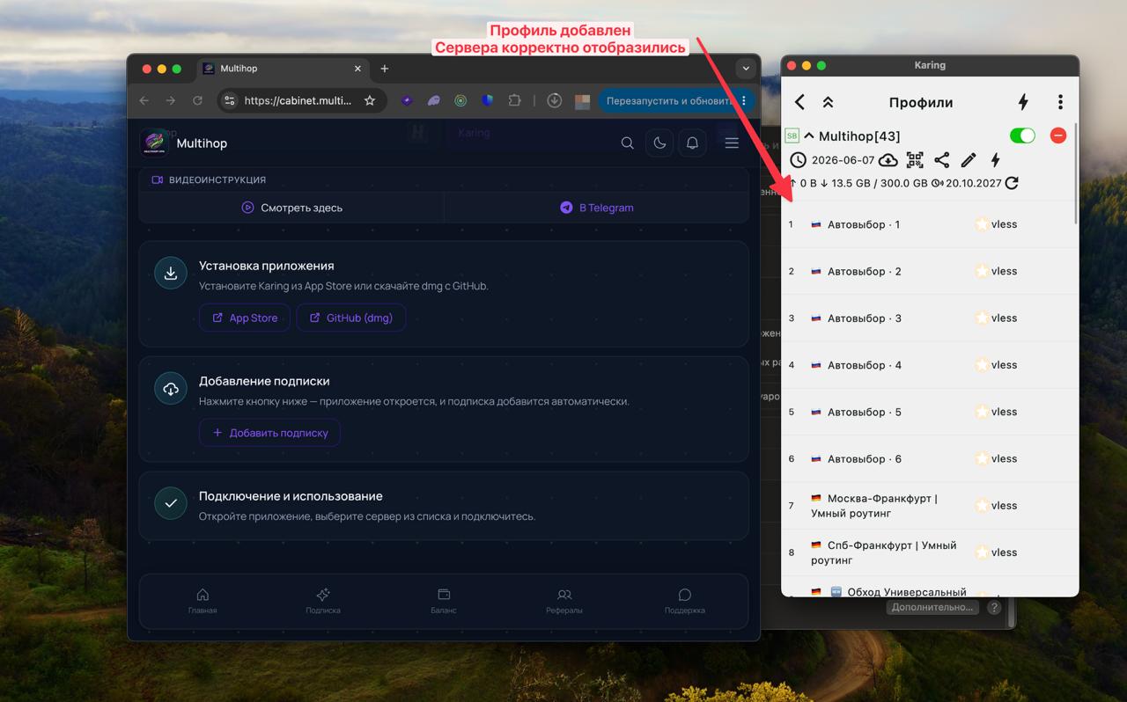Image resolution: width=1127 pixels, height=702 pixels.
Task: Collapse the Multihop[43] profile group
Action: (x=808, y=135)
